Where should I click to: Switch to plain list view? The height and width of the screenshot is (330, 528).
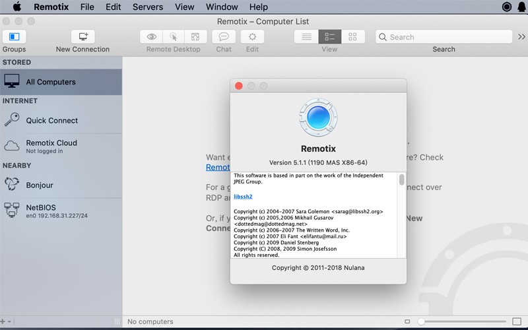pos(306,37)
